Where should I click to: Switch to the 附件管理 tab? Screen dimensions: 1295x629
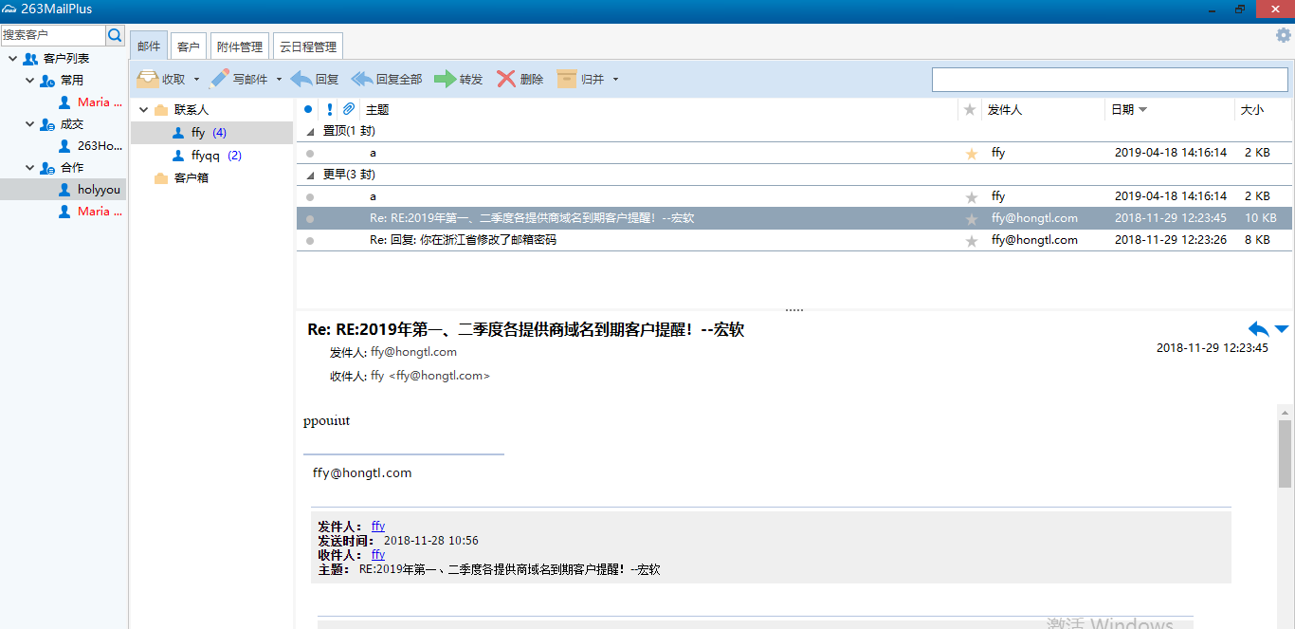(239, 46)
